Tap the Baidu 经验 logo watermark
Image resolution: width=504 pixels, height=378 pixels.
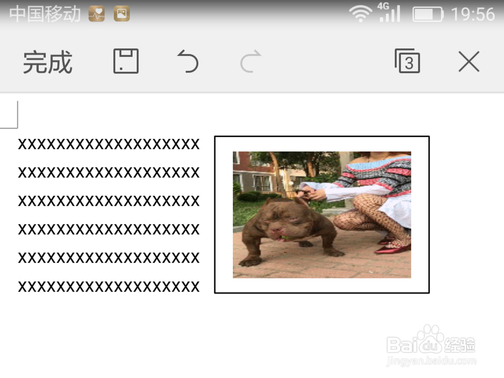point(431,345)
